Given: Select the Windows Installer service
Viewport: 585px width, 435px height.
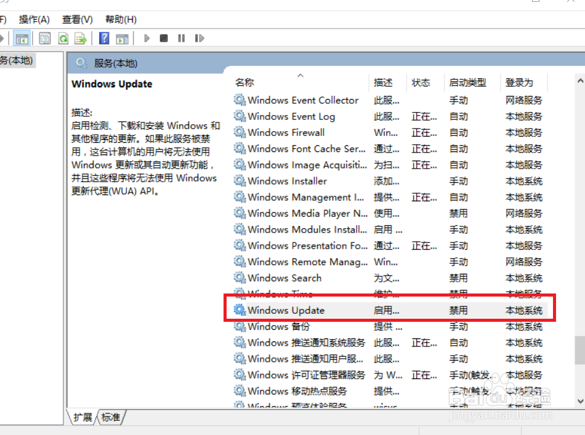Looking at the screenshot, I should coord(390,181).
